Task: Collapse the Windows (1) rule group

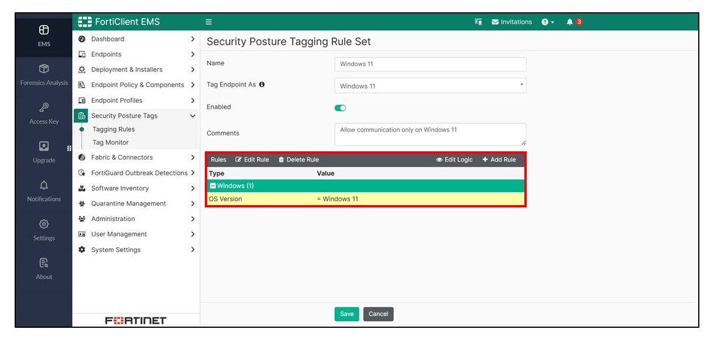Action: 213,186
